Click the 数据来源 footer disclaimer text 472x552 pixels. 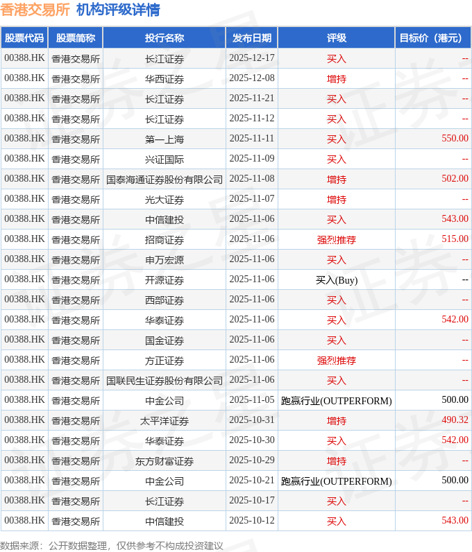click(111, 546)
